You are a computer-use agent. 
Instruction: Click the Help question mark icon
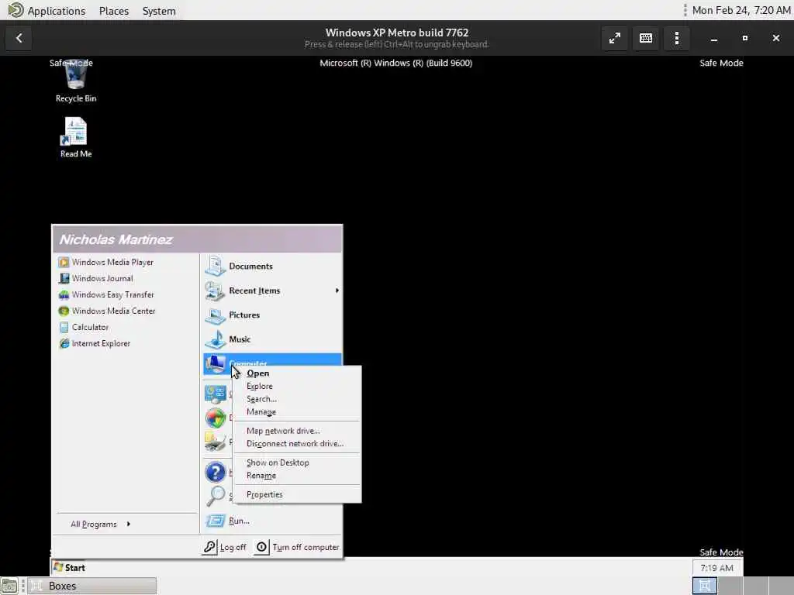[x=216, y=472]
